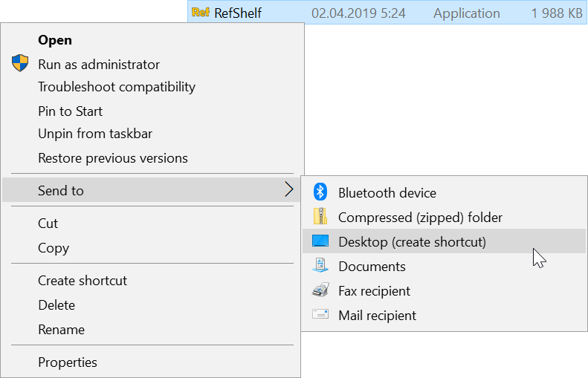Viewport: 588px width, 378px height.
Task: Select Restore previous versions
Action: coord(112,158)
